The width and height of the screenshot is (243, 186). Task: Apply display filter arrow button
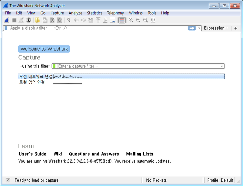(192, 28)
